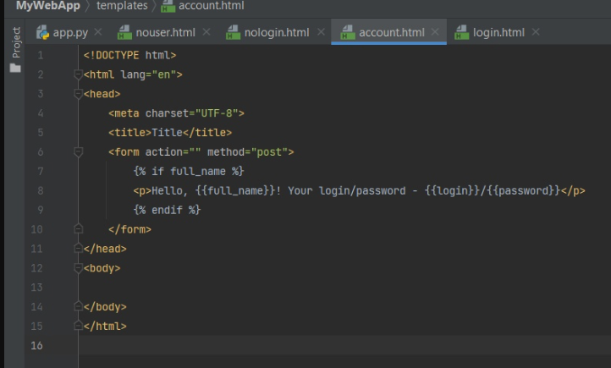Screen dimensions: 611x368
Task: Click the HTML file icon on nologin.html tab
Action: (x=233, y=33)
